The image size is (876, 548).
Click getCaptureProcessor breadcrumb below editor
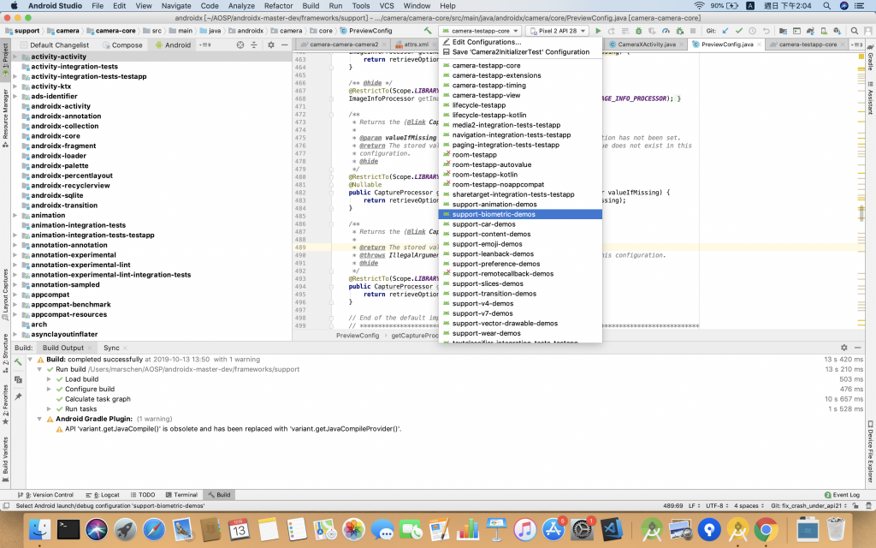point(415,336)
